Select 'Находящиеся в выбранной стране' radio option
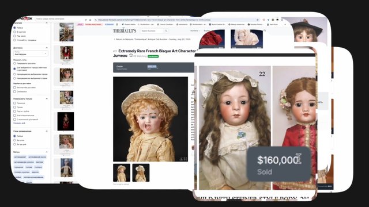 point(14,78)
